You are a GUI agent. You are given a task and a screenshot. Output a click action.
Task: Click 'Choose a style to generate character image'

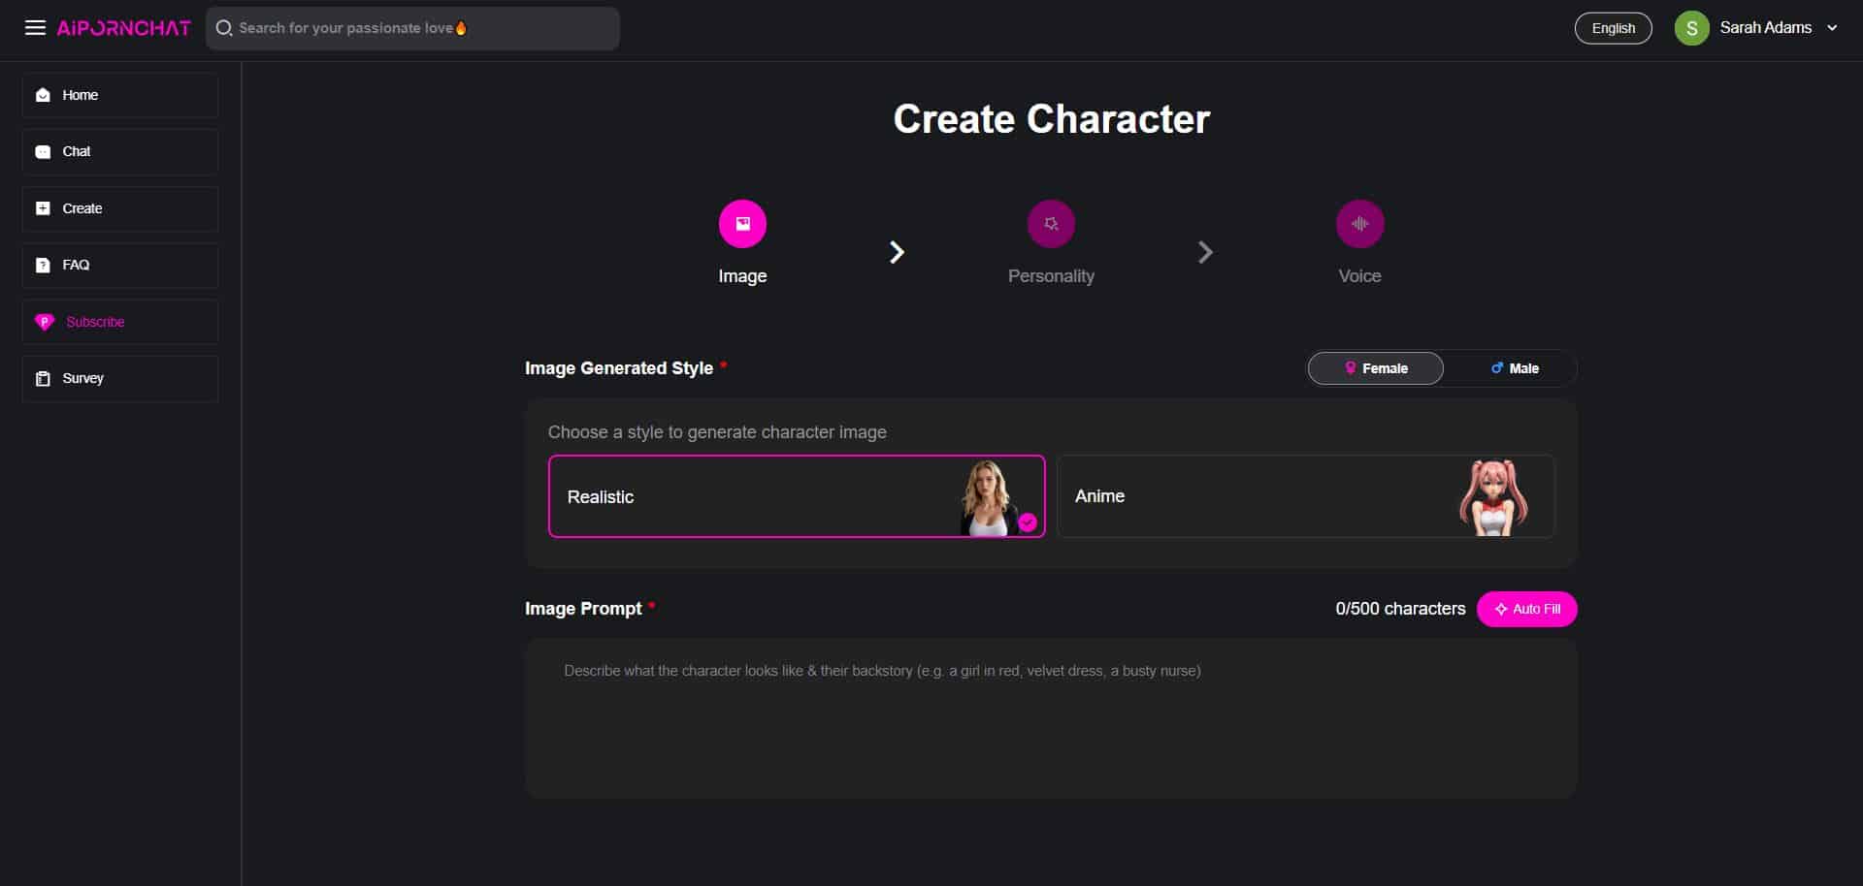coord(717,432)
